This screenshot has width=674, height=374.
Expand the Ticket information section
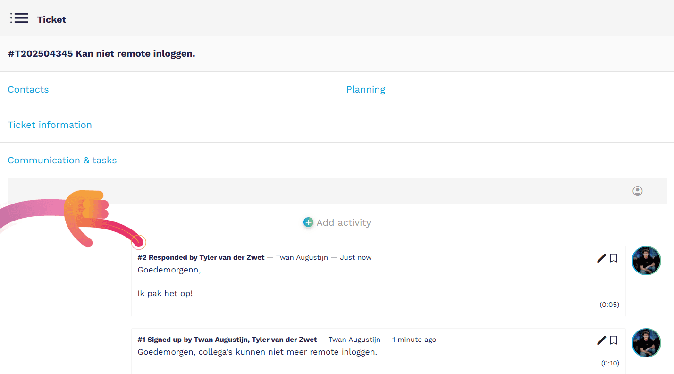[x=50, y=125]
